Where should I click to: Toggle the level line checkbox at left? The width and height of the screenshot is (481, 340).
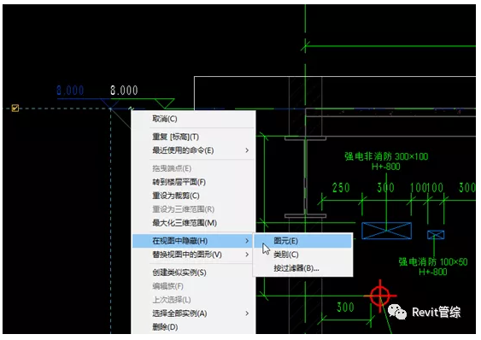(x=15, y=108)
